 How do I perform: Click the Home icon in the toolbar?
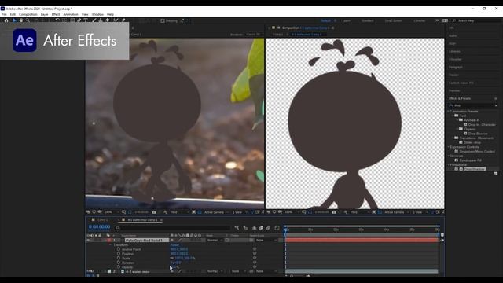(6, 20)
